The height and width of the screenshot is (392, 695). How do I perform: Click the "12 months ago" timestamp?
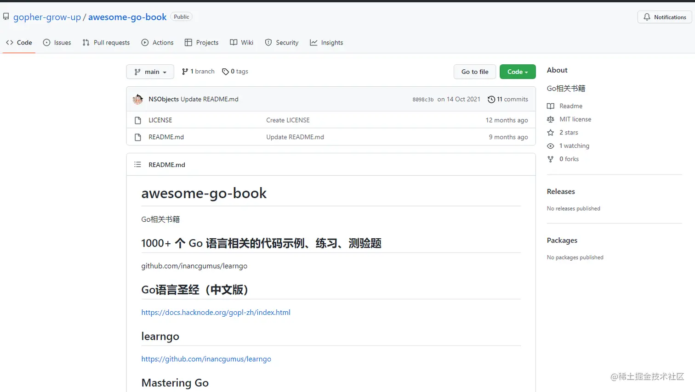pos(507,120)
